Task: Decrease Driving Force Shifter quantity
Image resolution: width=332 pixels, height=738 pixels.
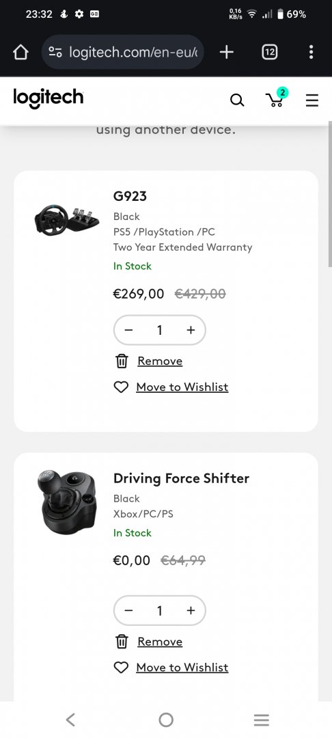Action: [128, 610]
